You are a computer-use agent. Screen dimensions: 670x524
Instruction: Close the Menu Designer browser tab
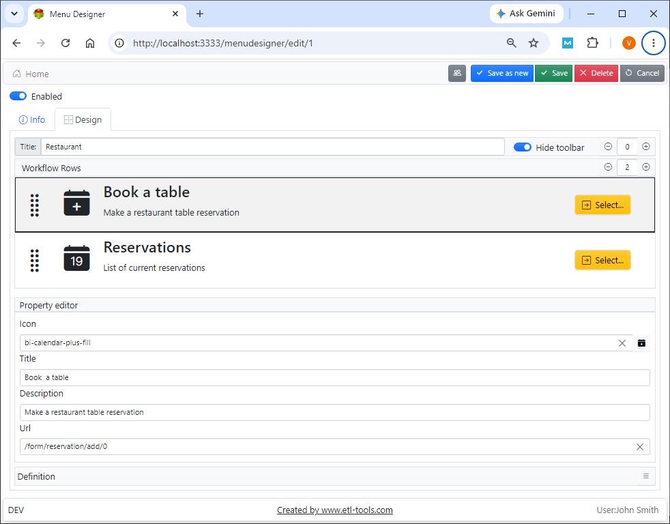(175, 14)
